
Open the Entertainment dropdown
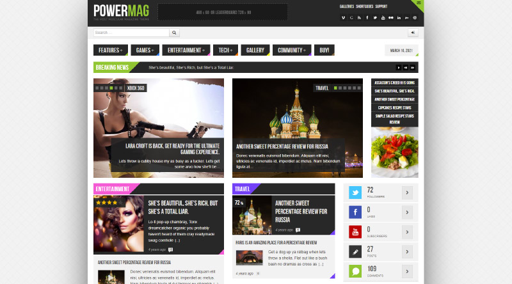186,51
